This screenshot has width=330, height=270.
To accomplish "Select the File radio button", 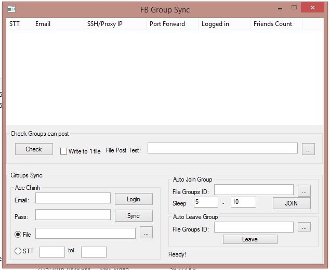I will (x=18, y=235).
